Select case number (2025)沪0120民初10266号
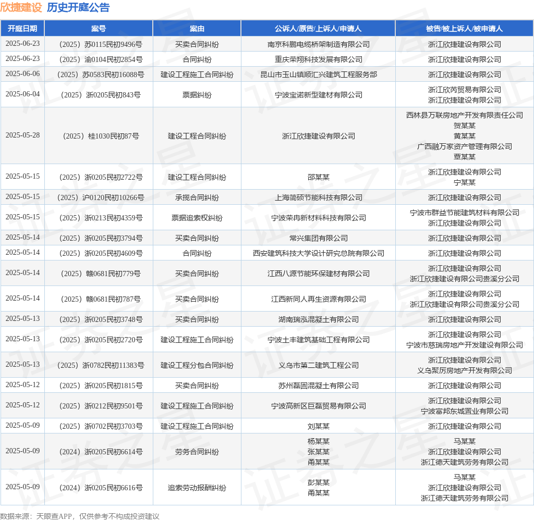The width and height of the screenshot is (534, 521). click(x=99, y=197)
